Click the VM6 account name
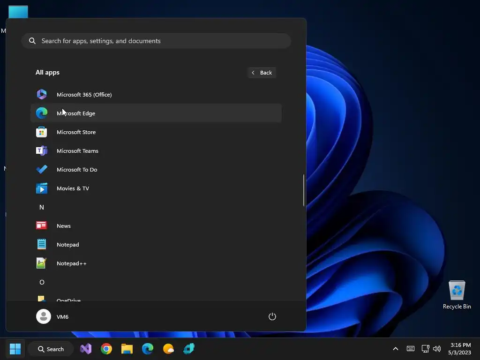 62,316
